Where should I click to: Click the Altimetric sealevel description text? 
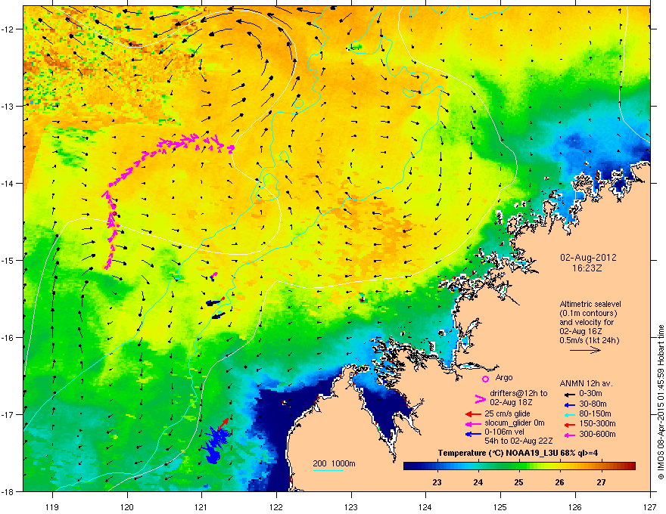590,322
